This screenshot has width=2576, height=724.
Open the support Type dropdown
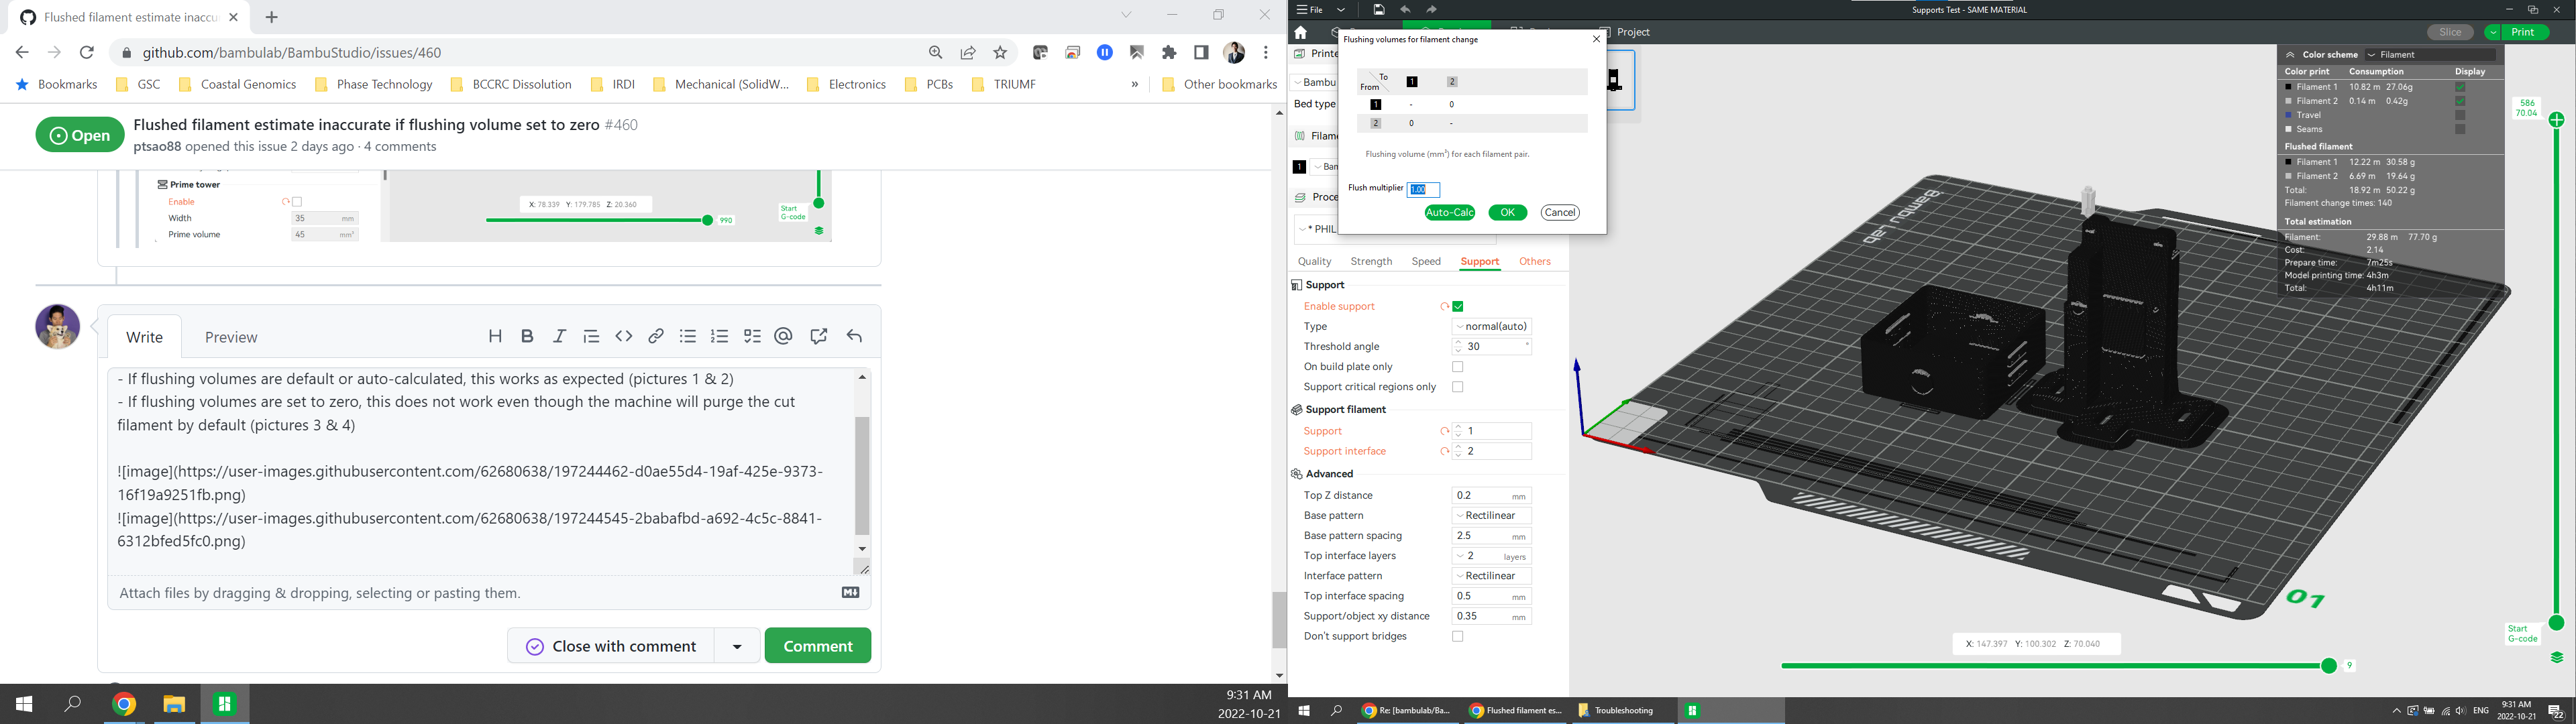coord(1491,327)
